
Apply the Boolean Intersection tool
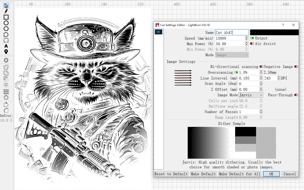pyautogui.click(x=6, y=85)
